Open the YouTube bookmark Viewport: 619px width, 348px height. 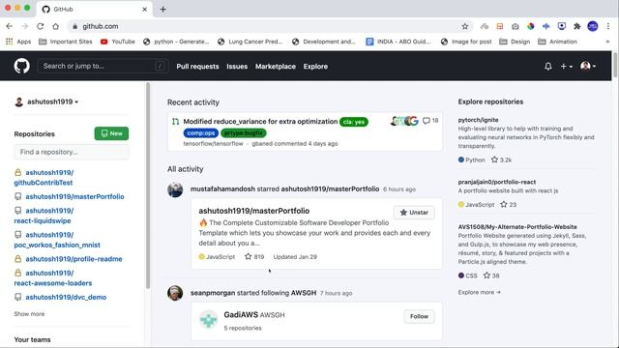coord(118,42)
